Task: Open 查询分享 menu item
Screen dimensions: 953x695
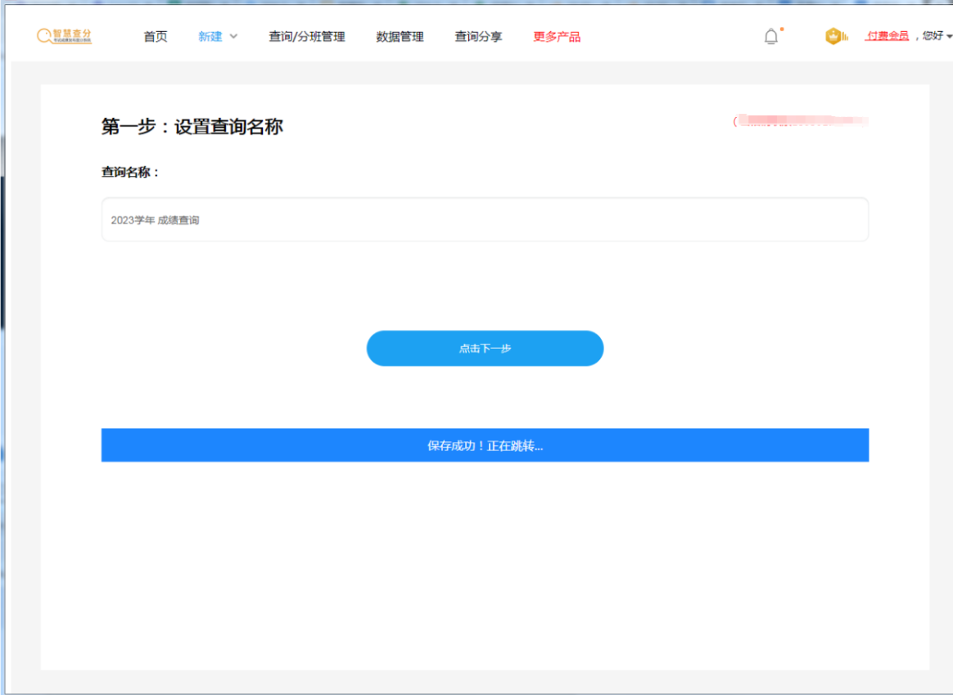Action: point(478,37)
